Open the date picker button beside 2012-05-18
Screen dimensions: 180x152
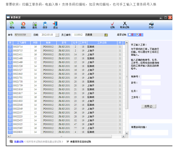click(57, 35)
